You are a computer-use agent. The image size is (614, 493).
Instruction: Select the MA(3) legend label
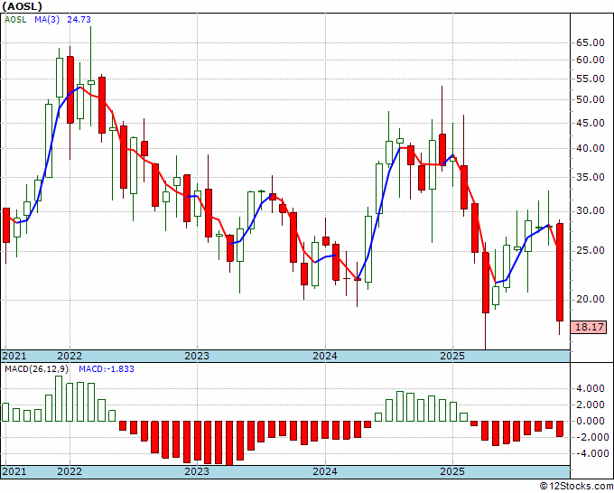(x=47, y=19)
